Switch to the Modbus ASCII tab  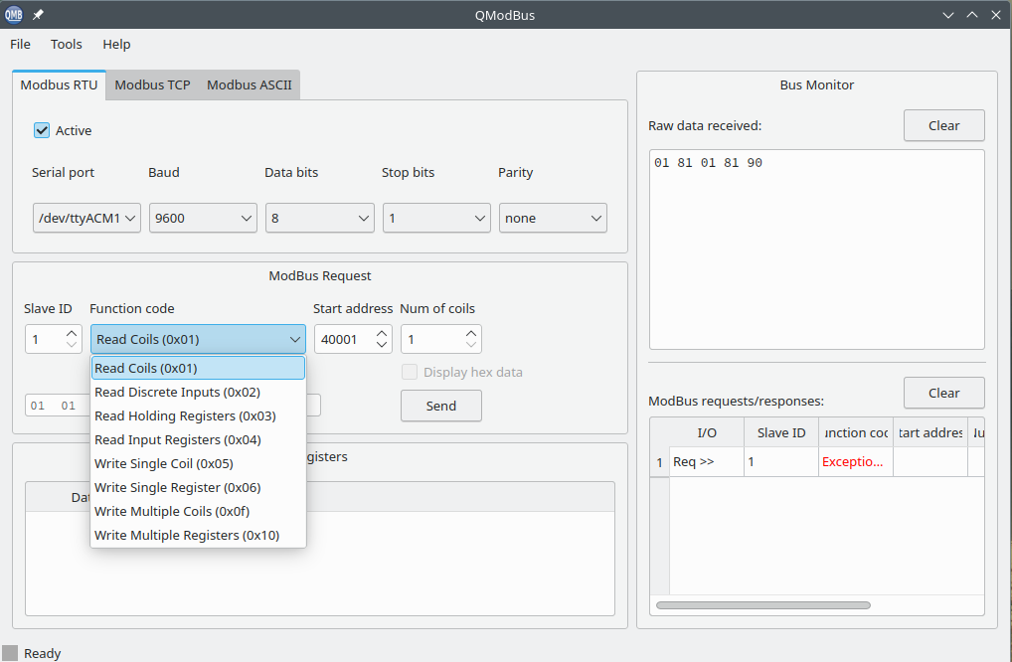(x=250, y=85)
